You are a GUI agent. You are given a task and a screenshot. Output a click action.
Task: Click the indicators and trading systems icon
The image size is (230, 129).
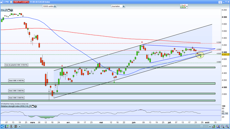click(183, 6)
